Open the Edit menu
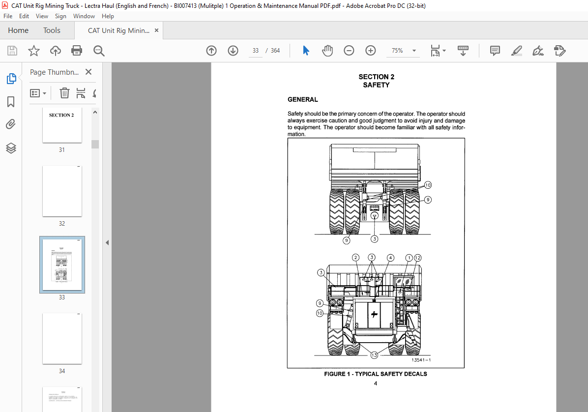 24,16
